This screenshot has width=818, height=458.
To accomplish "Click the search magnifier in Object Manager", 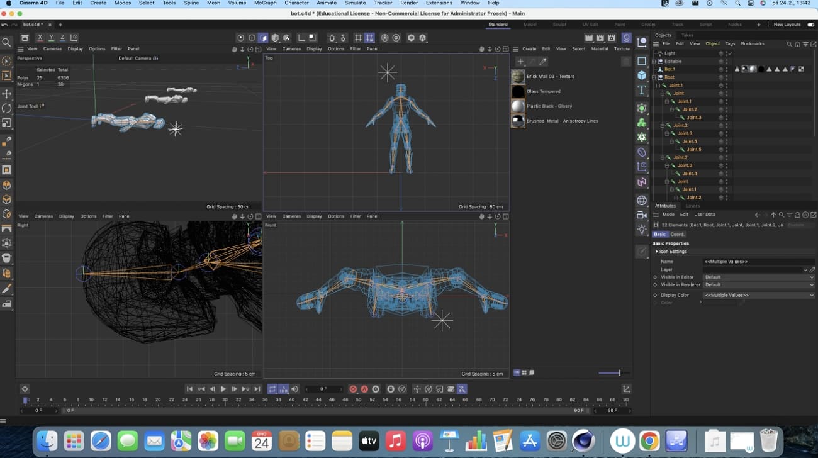I will [790, 44].
